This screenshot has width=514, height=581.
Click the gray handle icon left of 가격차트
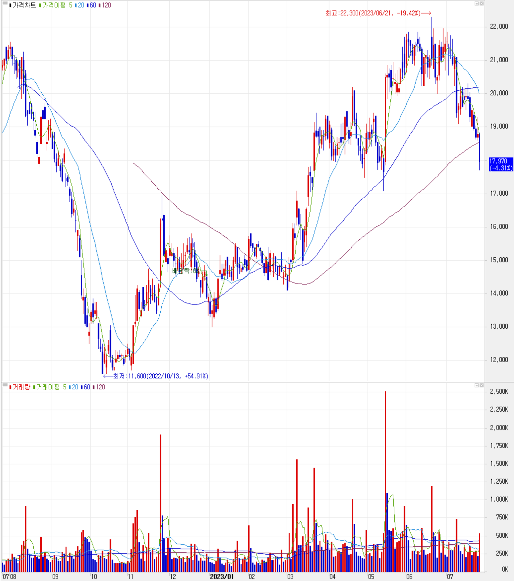pyautogui.click(x=5, y=3)
